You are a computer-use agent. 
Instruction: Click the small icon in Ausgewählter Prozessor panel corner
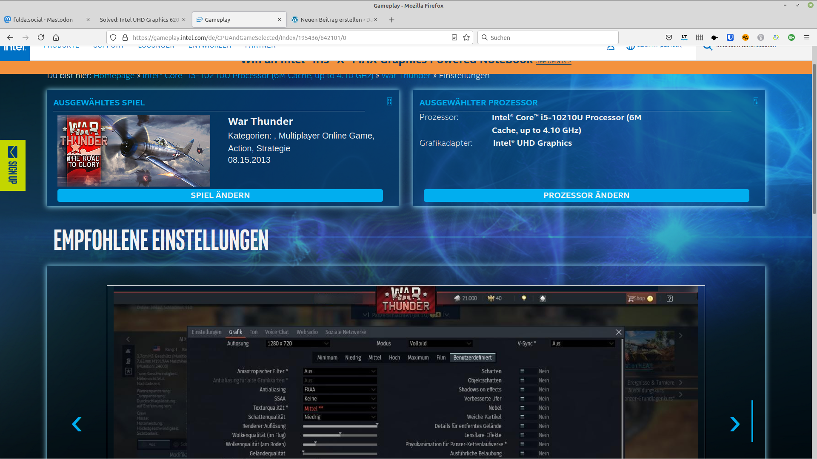[x=756, y=102]
